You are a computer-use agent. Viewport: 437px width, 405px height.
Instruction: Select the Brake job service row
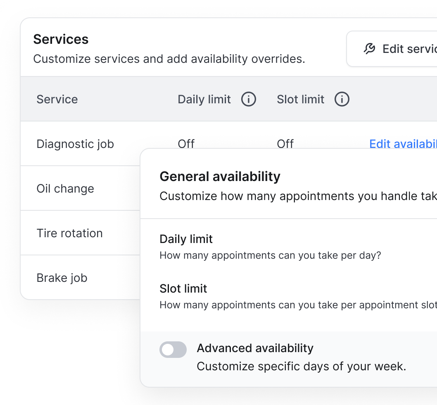62,278
